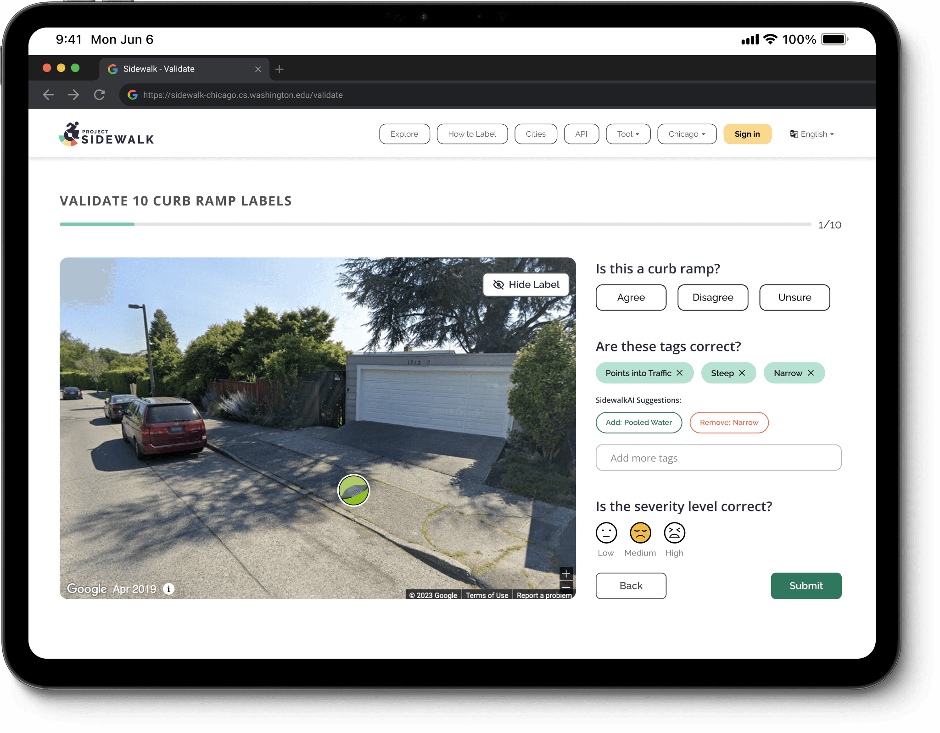The height and width of the screenshot is (733, 940).
Task: Click the browser reload icon
Action: click(99, 95)
